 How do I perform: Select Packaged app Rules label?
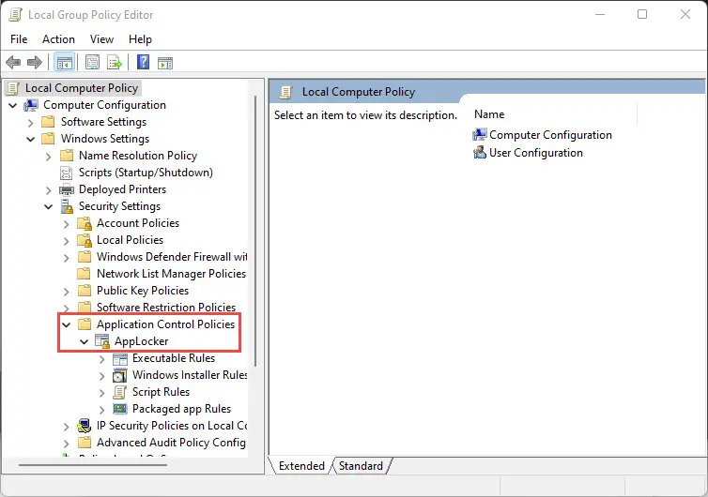(x=181, y=409)
